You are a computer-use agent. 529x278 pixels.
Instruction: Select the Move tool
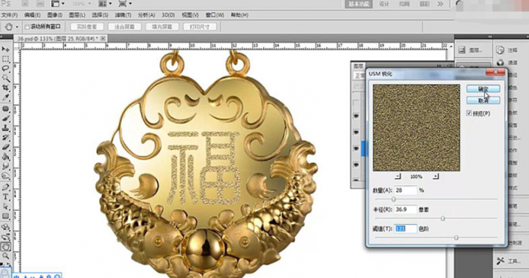pos(5,49)
